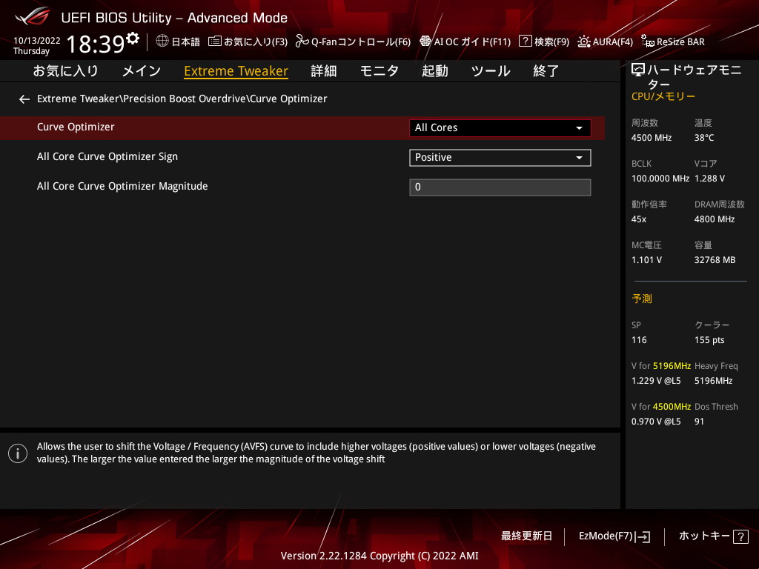Click the CPU/メモリー section heading
Screen dimensions: 759x569
pos(663,97)
